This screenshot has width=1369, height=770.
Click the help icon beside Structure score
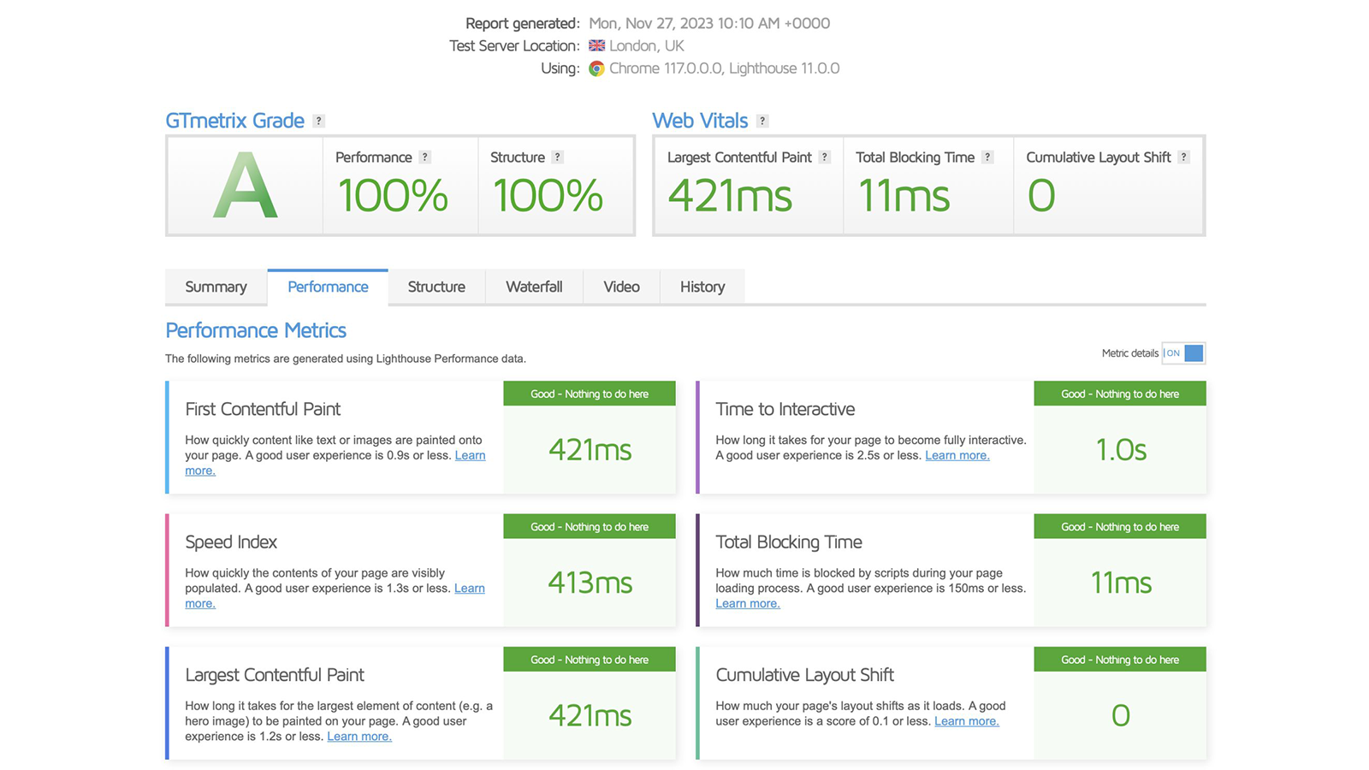click(x=557, y=157)
